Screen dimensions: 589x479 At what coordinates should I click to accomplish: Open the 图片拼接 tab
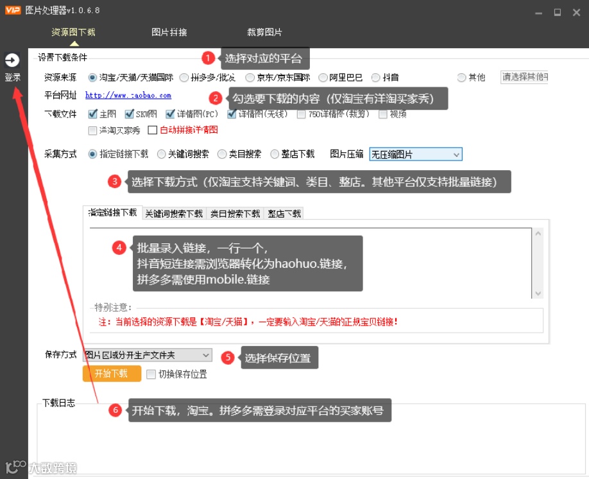(x=169, y=32)
